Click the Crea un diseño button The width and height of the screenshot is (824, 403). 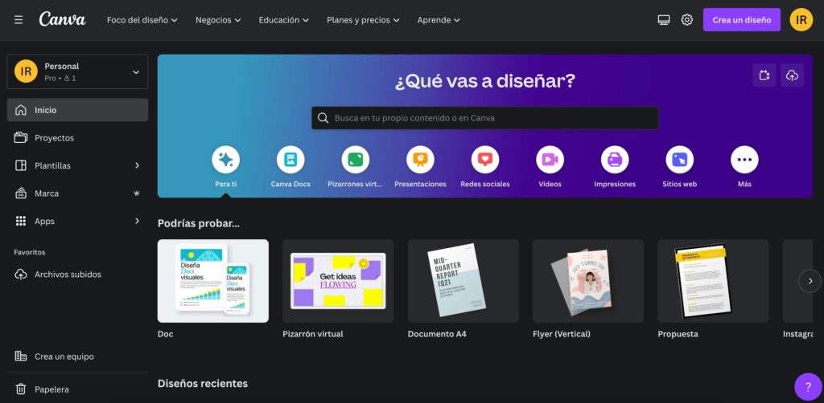point(741,20)
